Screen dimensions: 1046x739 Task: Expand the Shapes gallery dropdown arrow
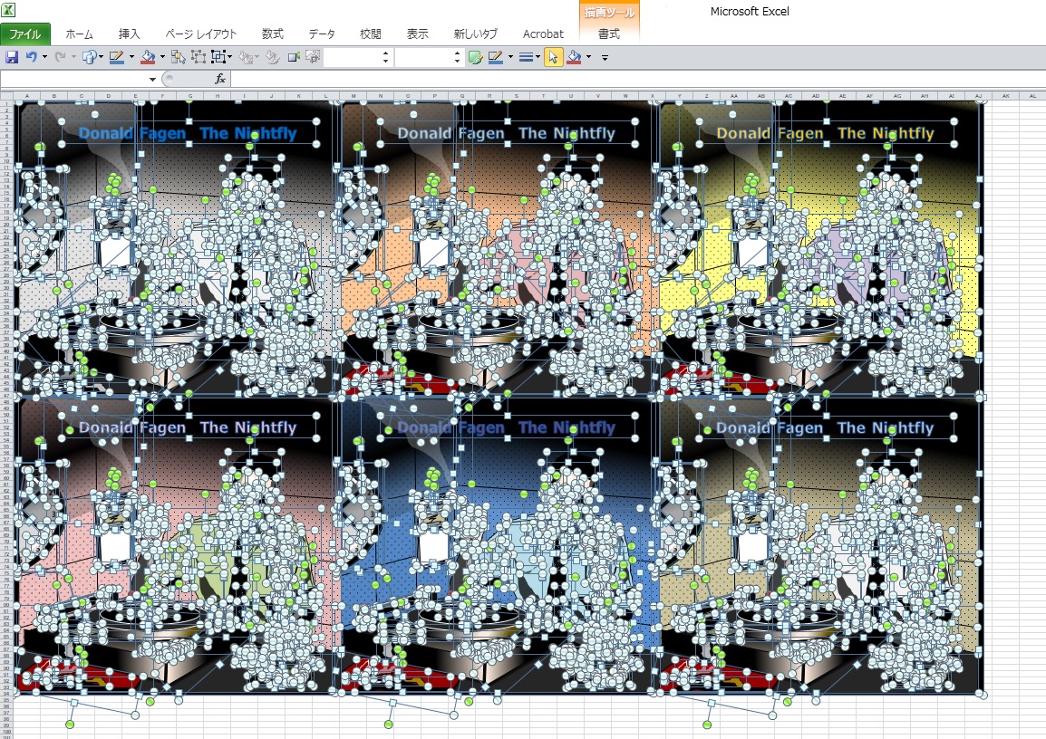coord(102,57)
